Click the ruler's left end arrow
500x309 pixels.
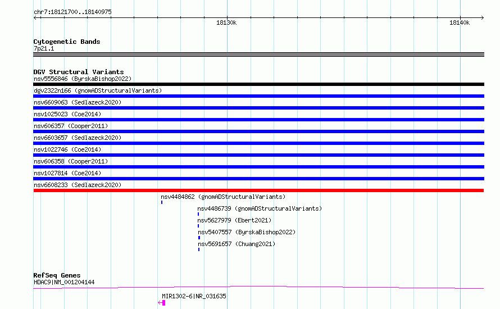(35, 18)
